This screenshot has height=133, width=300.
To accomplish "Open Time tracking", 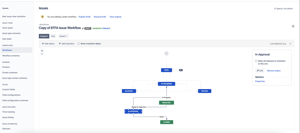I will [x=8, y=112].
